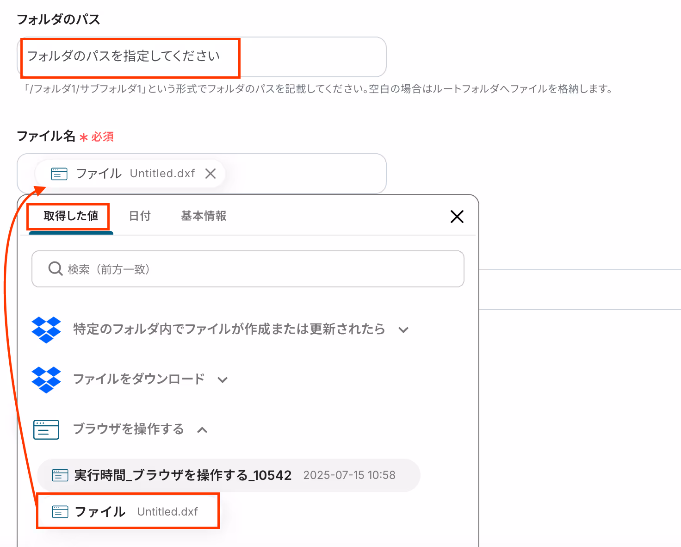Click Dropbox icon beside ファイルをダウンロード
This screenshot has height=547, width=681.
(46, 379)
